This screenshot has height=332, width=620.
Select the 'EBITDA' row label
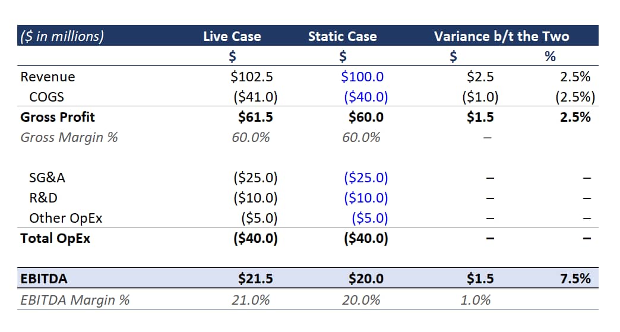point(44,279)
